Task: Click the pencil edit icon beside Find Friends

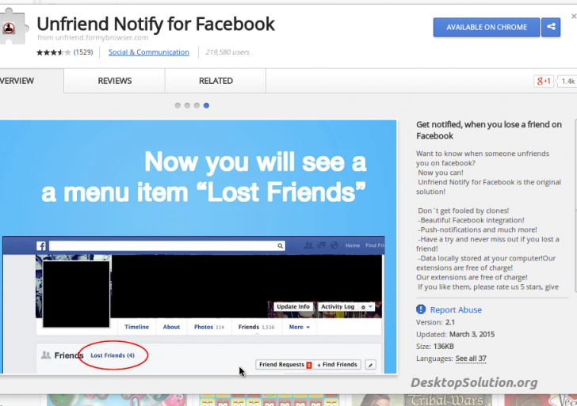Action: click(x=370, y=365)
